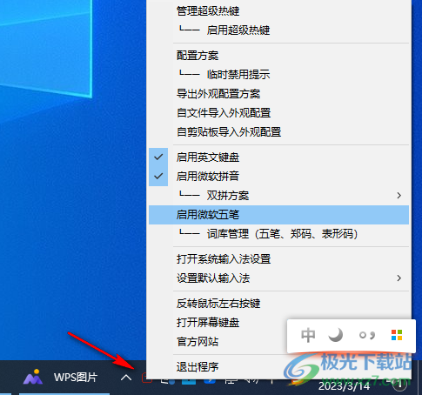Click 导出外观配置方案
Viewport: 422px width, 395px height.
click(278, 94)
